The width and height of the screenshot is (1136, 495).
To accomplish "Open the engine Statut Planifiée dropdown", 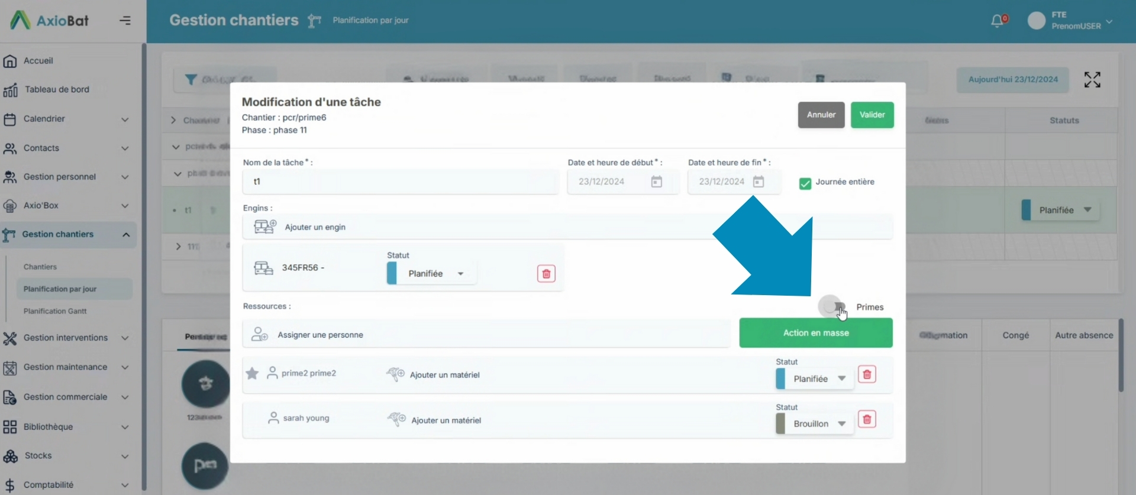I will [433, 274].
